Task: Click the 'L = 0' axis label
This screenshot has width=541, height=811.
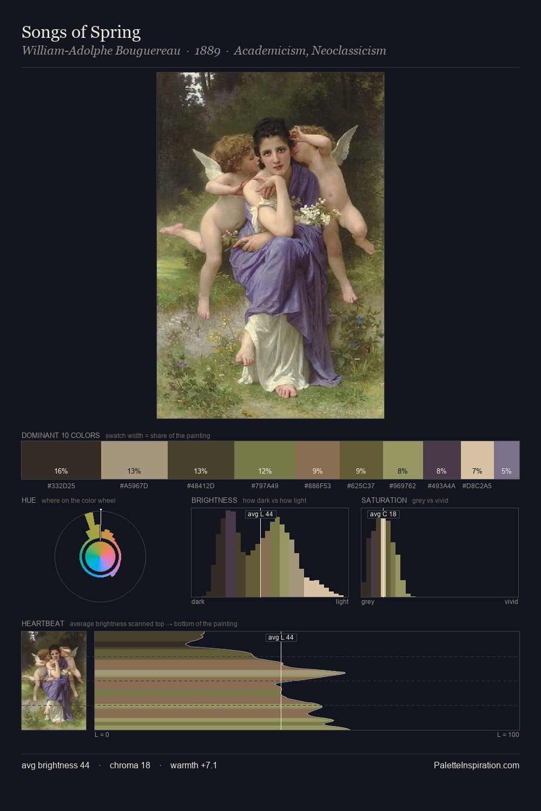Action: coord(102,735)
